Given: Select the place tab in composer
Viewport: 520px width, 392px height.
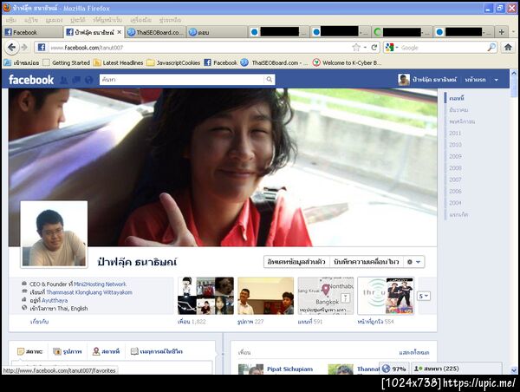Looking at the screenshot, I should [x=106, y=351].
